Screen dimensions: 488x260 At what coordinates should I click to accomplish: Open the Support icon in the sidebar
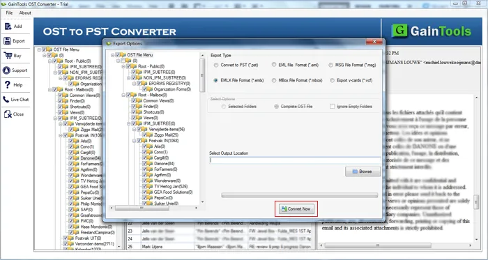coord(6,70)
